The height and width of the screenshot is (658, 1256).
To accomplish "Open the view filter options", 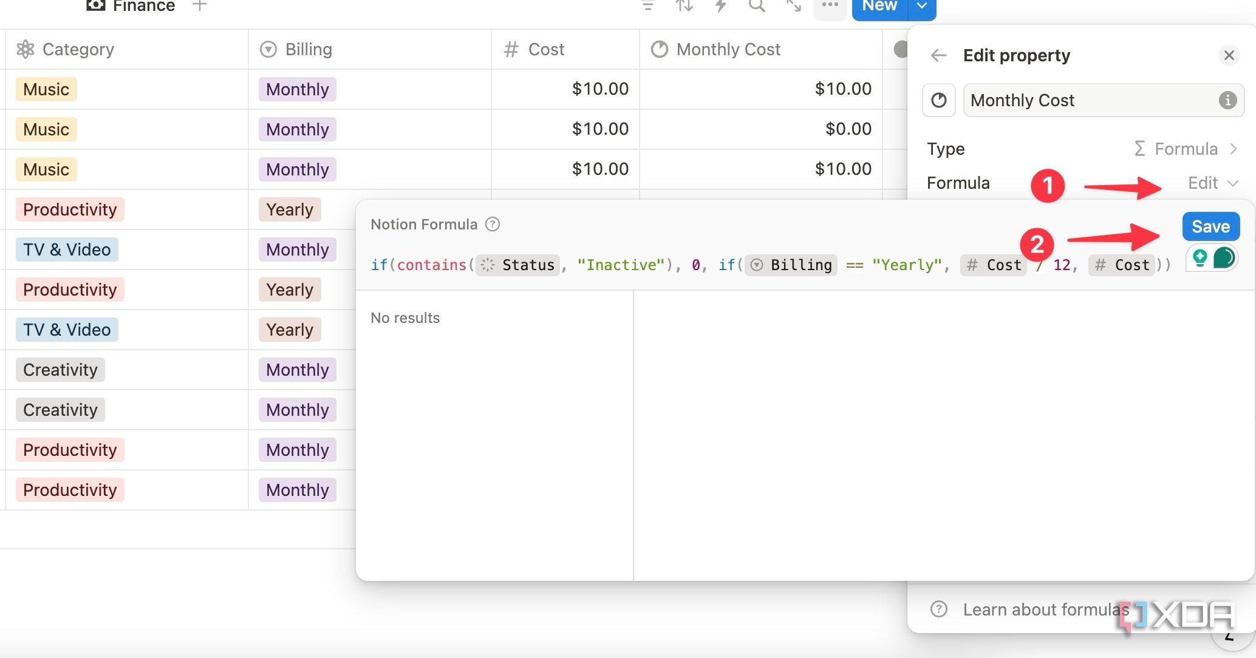I will tap(648, 6).
